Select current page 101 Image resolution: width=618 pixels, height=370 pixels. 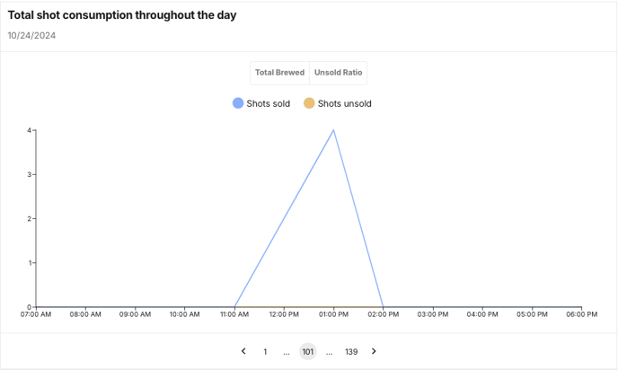tap(308, 351)
